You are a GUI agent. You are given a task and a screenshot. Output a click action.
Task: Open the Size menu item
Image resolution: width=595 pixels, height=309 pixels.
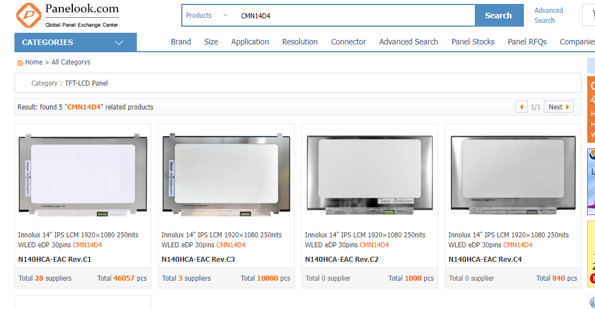(x=211, y=42)
